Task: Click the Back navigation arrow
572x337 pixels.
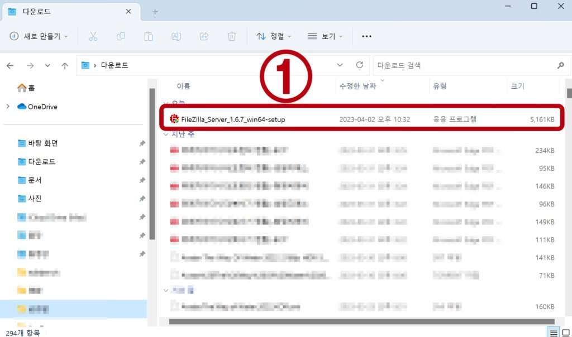Action: click(9, 65)
